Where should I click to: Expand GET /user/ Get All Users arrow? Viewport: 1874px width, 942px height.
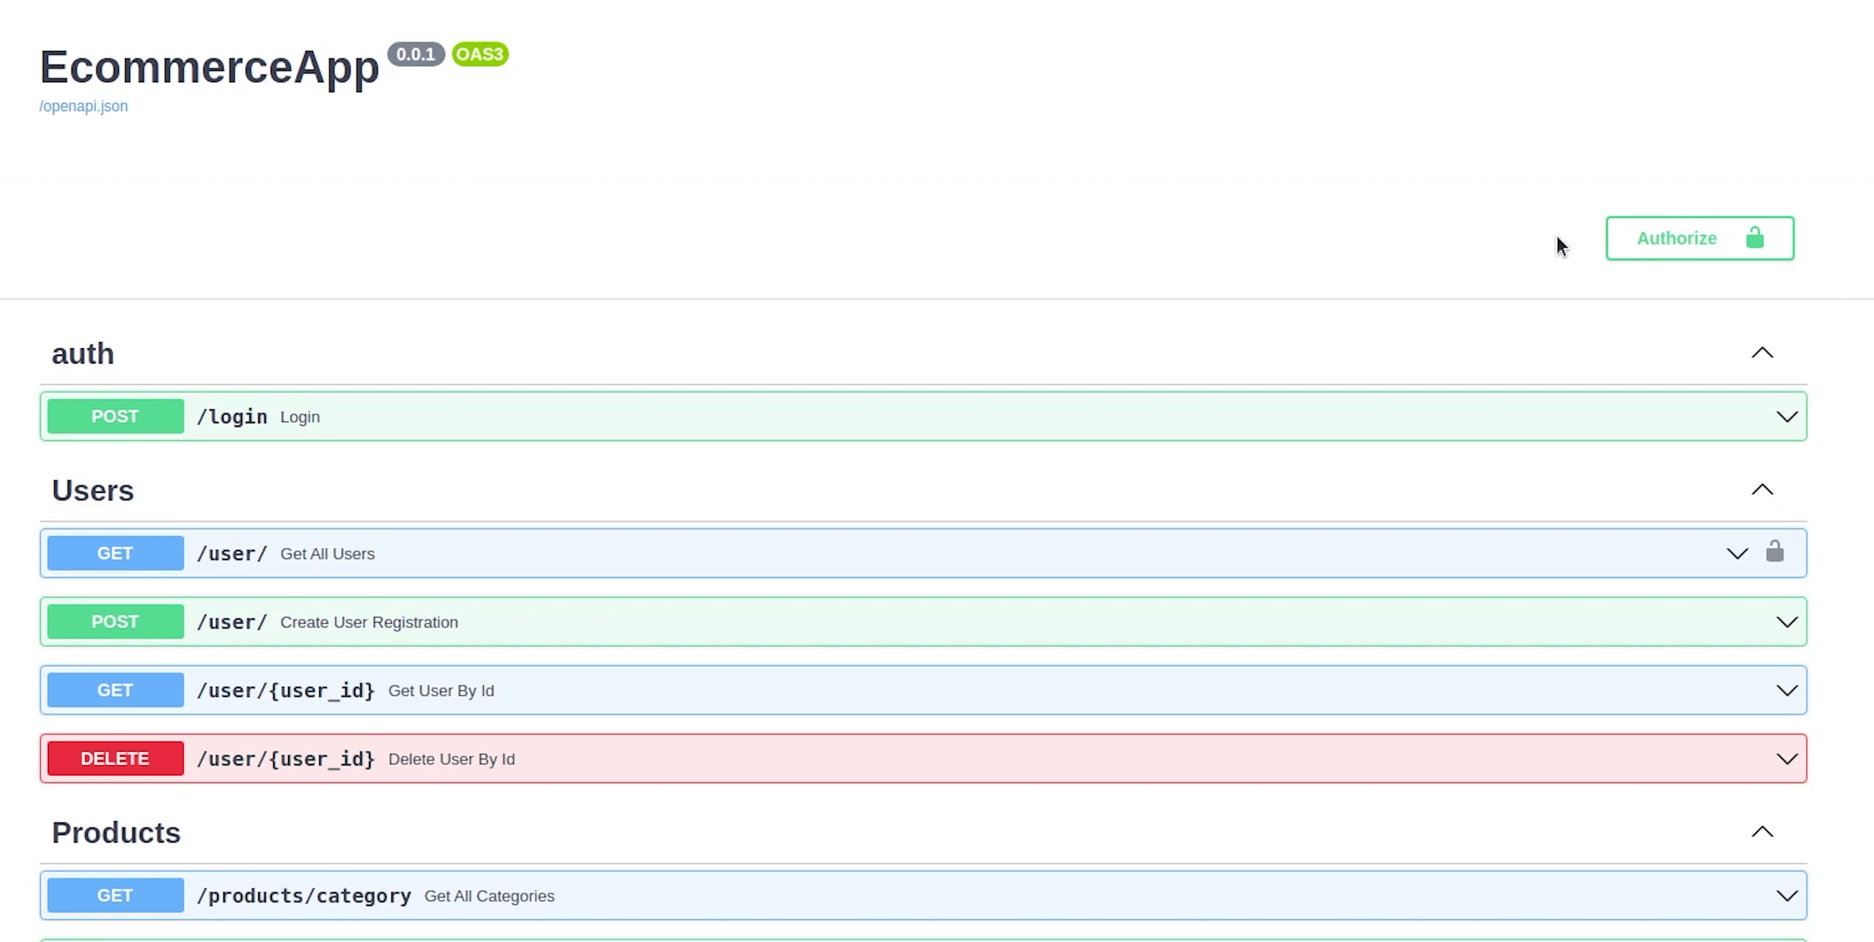click(x=1736, y=554)
